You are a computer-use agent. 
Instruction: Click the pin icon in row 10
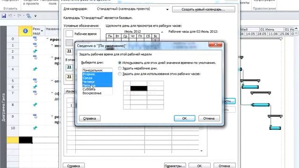coord(35,128)
